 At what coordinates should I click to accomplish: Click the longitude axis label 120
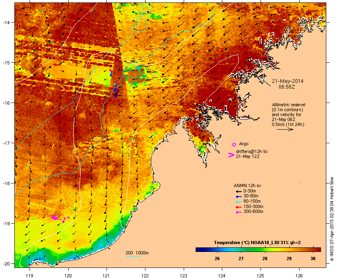(68, 276)
